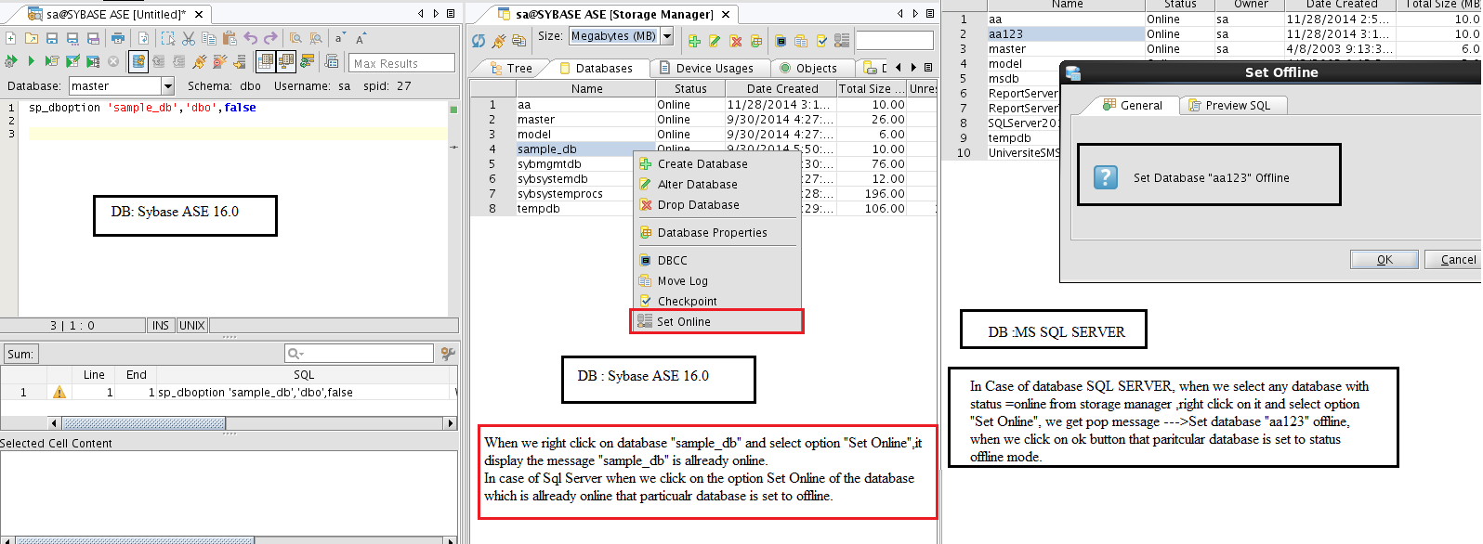
Task: Click the DBCC icon in Storage Manager toolbar
Action: [781, 41]
